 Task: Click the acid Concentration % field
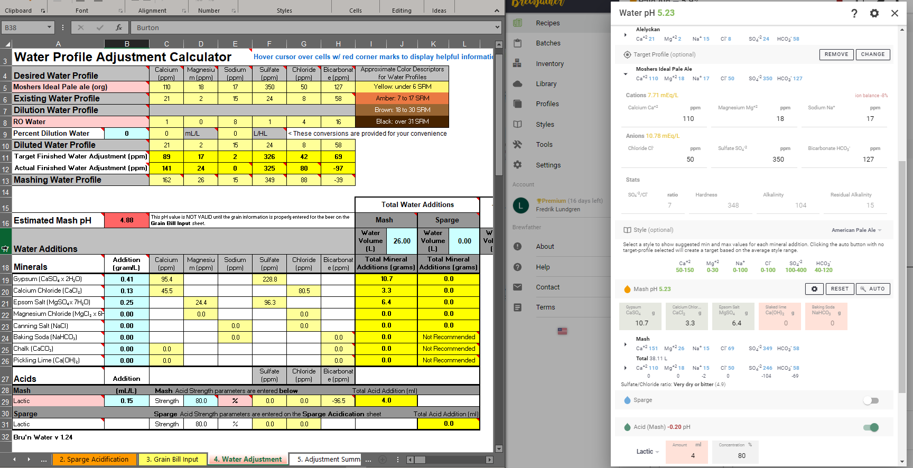point(735,452)
